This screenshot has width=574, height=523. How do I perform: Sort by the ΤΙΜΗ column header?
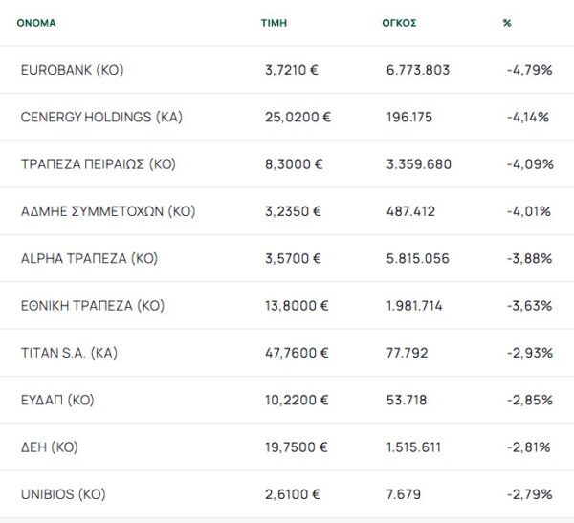point(274,23)
